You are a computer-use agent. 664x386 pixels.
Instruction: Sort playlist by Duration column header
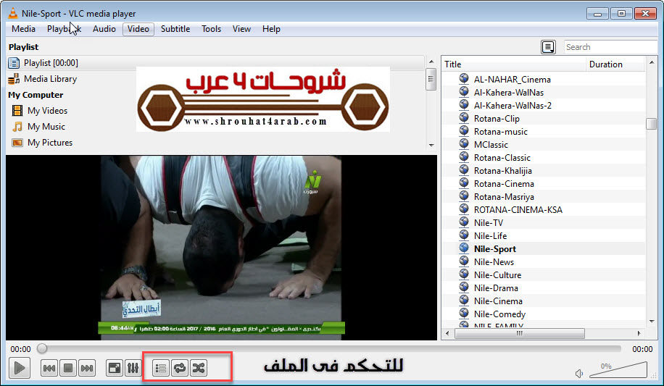click(615, 64)
